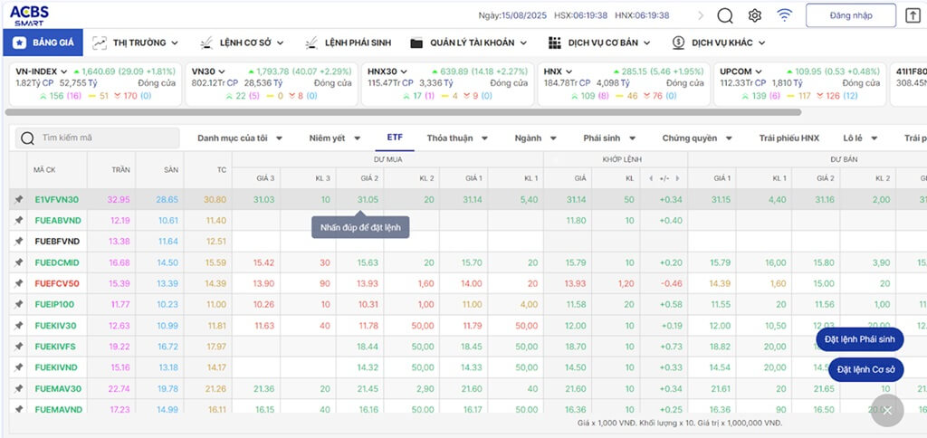Expand Dịch vụ khác menu
This screenshot has height=438, width=927.
[x=719, y=43]
